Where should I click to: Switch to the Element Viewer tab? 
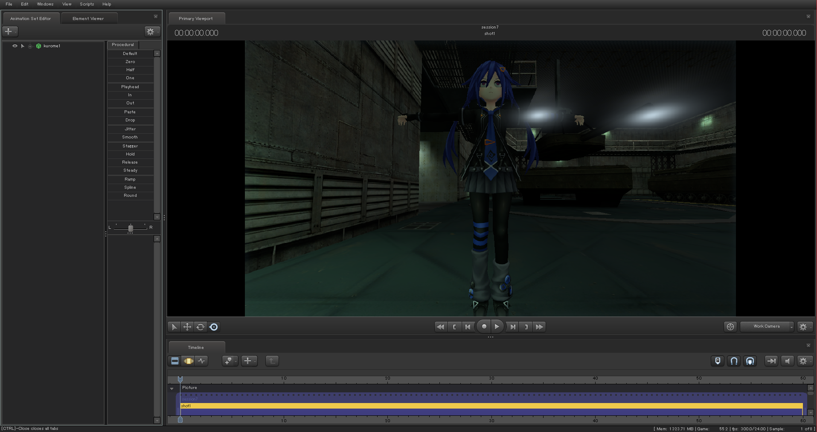[88, 19]
